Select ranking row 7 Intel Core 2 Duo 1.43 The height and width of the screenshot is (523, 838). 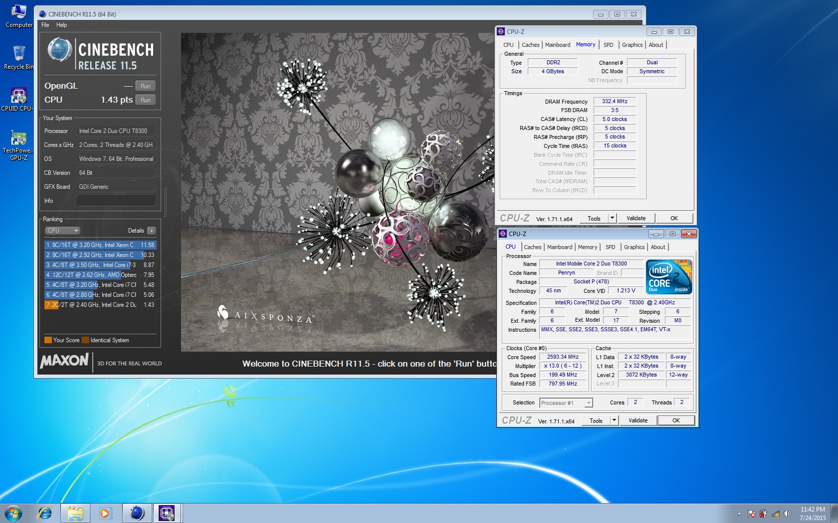(100, 305)
